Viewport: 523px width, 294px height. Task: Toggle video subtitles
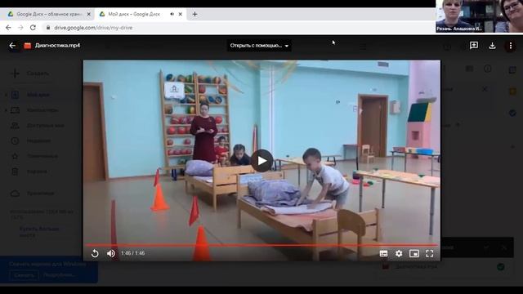[383, 254]
